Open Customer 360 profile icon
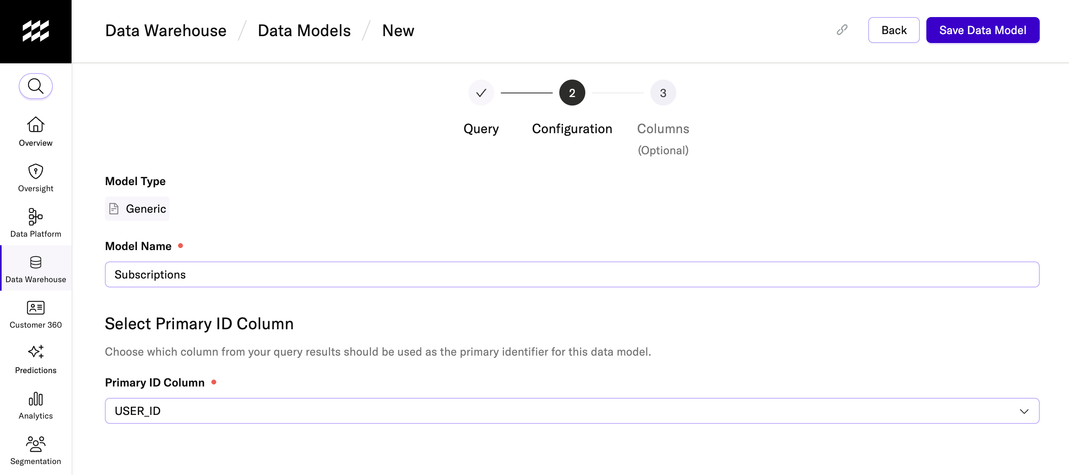The width and height of the screenshot is (1069, 475). (36, 308)
